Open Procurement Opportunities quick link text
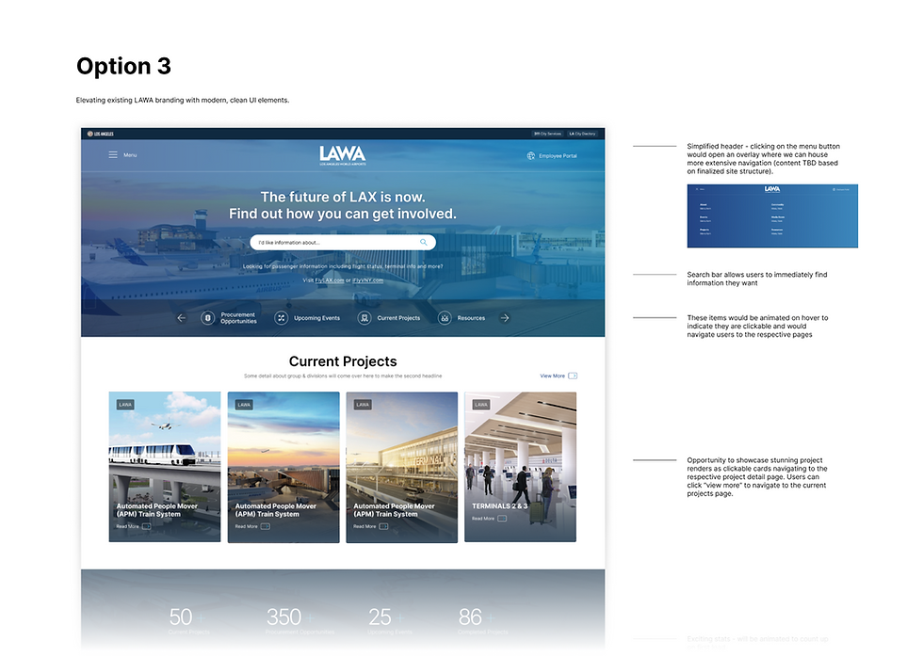This screenshot has width=923, height=656. pos(238,318)
